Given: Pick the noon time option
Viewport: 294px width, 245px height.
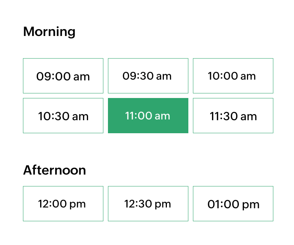Looking at the screenshot, I should (x=63, y=204).
